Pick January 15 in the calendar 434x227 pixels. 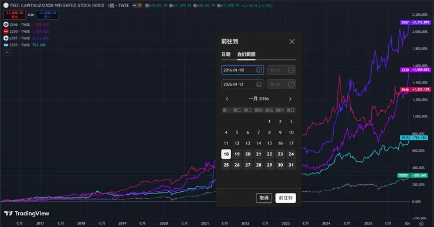pyautogui.click(x=269, y=143)
